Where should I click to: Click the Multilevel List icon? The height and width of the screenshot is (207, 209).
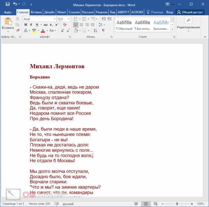coord(93,19)
